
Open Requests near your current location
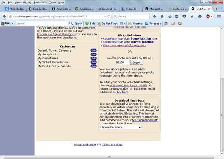(x=128, y=42)
